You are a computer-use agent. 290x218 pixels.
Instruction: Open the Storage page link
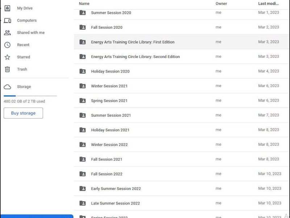coord(24,87)
